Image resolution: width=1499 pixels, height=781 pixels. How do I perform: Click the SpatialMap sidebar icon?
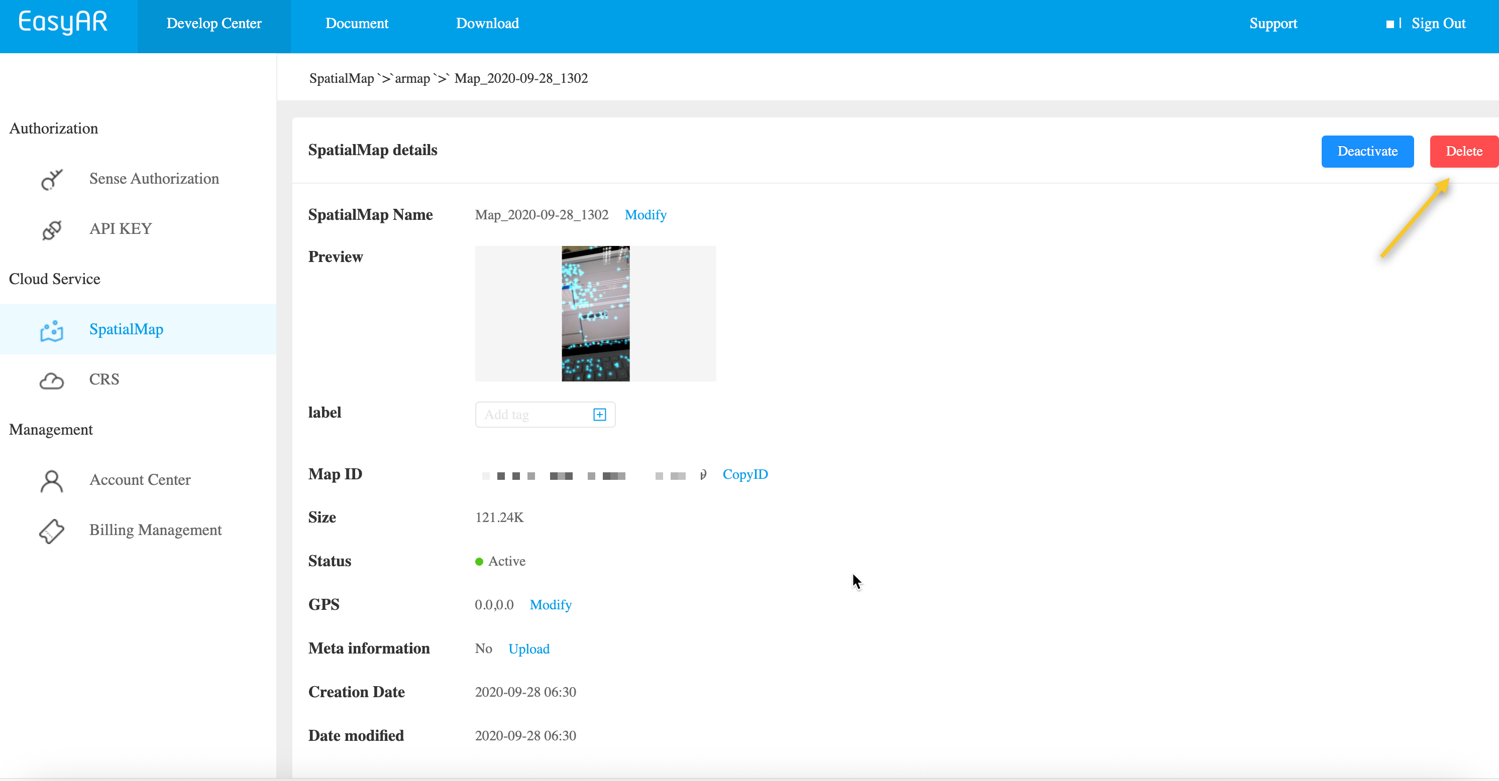51,330
